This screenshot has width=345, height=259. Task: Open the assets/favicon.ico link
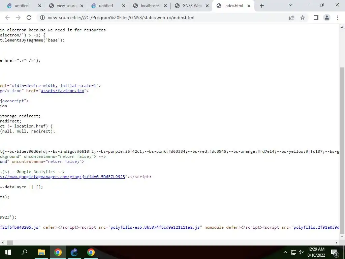coord(62,91)
